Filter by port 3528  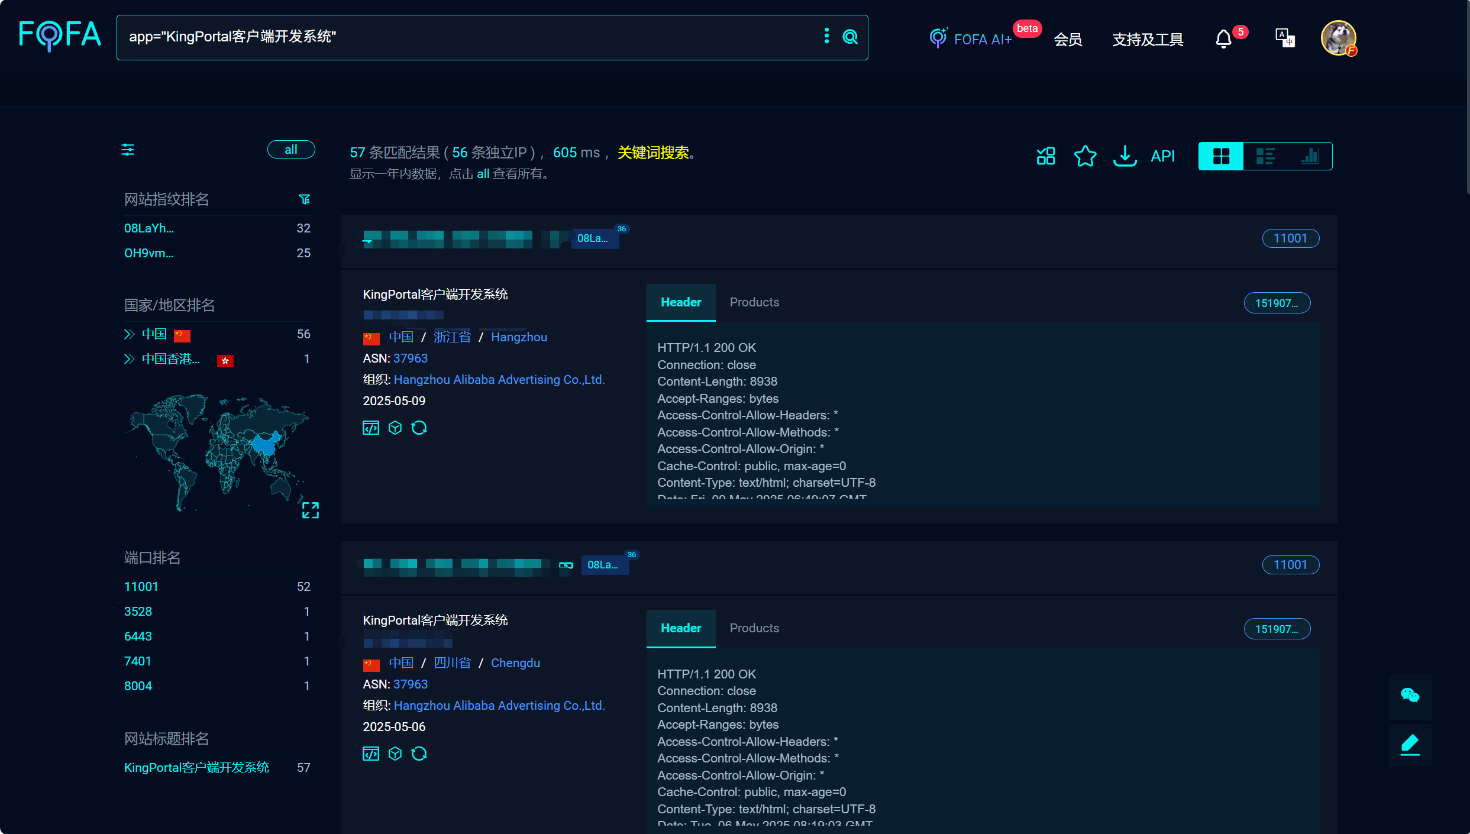coord(138,612)
